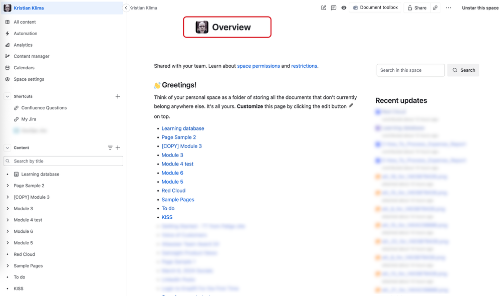Click Unstar this space

480,8
